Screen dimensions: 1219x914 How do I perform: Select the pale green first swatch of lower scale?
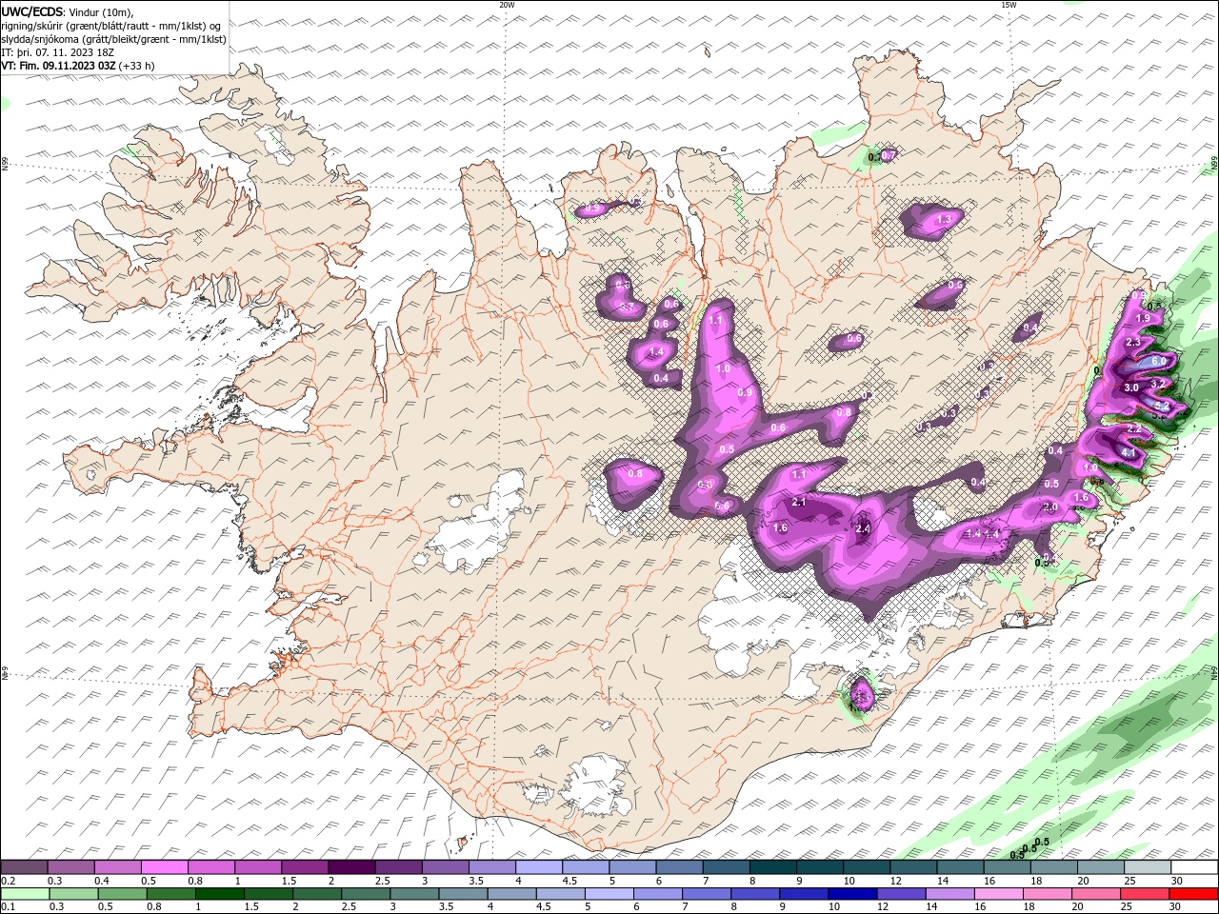[24, 894]
